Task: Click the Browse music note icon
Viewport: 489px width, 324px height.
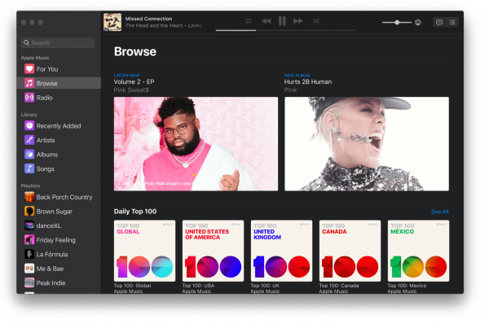Action: coord(29,83)
